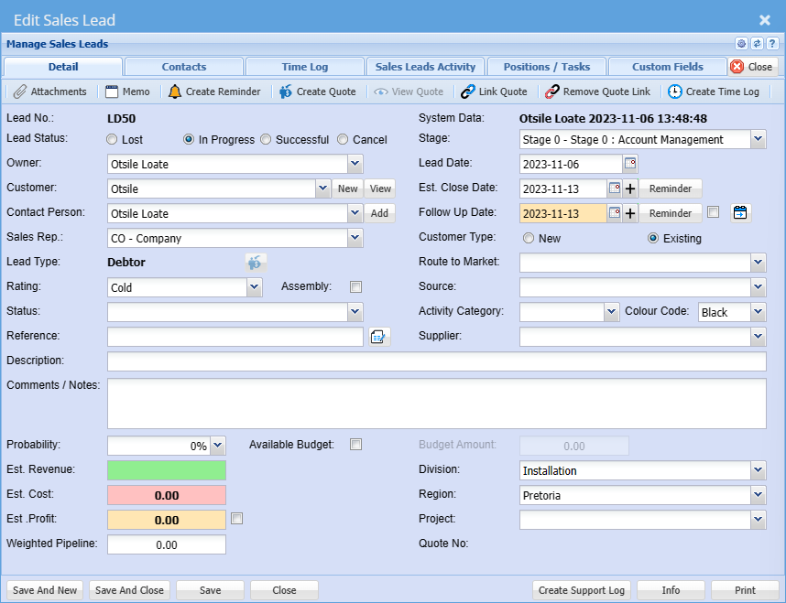This screenshot has width=786, height=603.
Task: Switch to the Contacts tab
Action: (x=184, y=67)
